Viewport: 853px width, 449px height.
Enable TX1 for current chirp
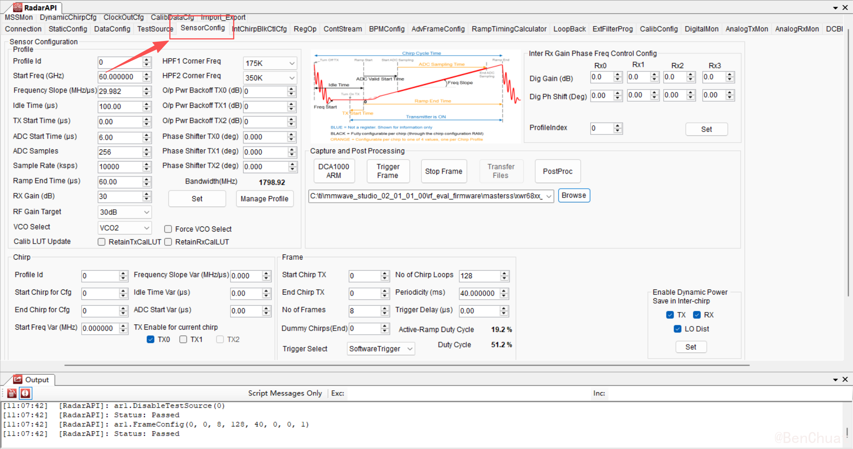pos(183,339)
